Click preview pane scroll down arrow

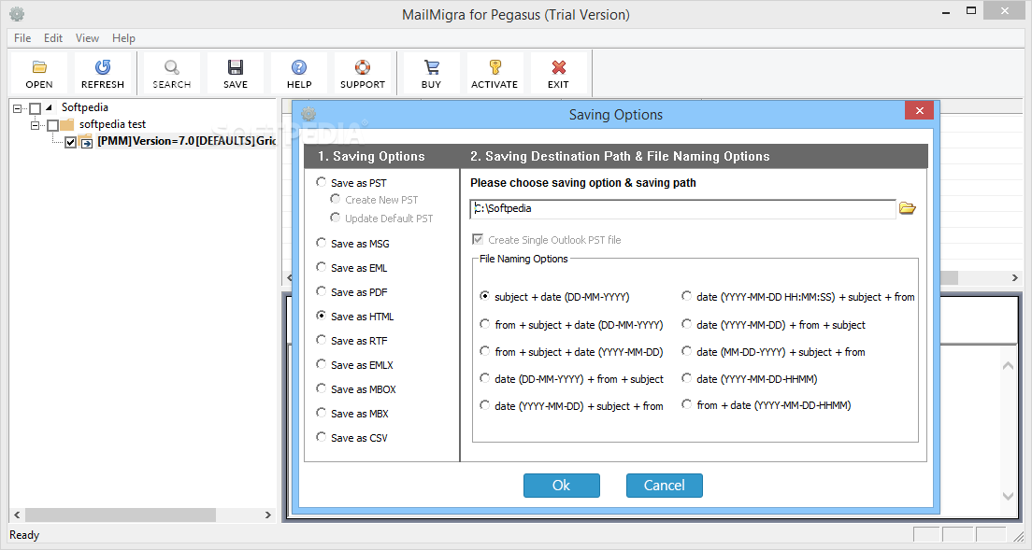click(x=1008, y=496)
